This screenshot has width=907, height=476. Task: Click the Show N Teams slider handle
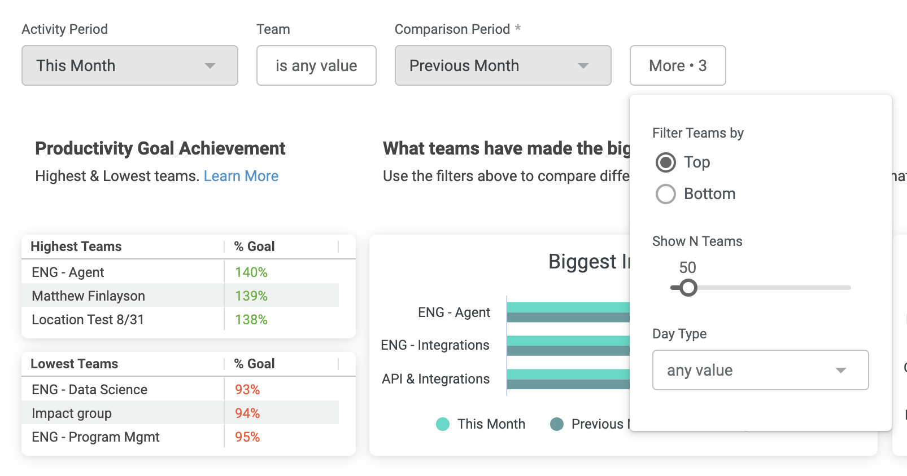(688, 288)
